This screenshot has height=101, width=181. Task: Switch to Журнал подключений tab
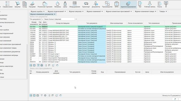[55, 11]
